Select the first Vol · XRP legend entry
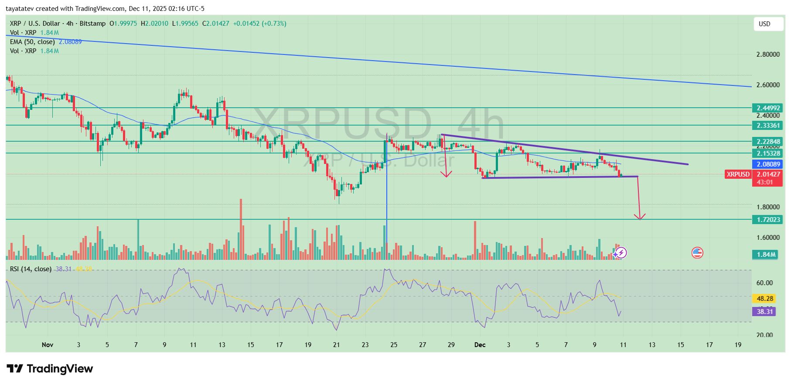Viewport: 791px width, 385px height. pyautogui.click(x=23, y=33)
